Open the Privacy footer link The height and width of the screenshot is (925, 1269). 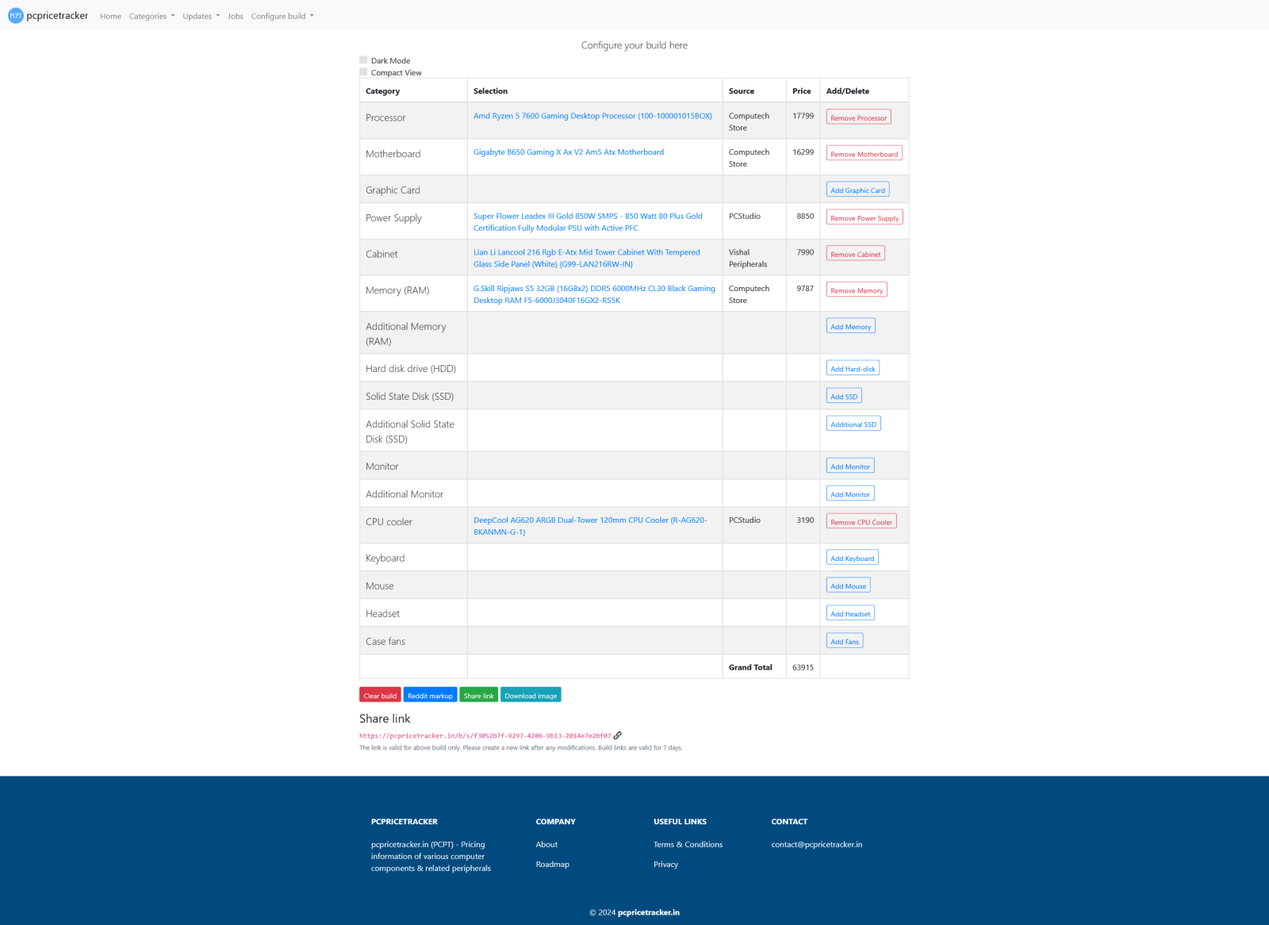tap(665, 864)
